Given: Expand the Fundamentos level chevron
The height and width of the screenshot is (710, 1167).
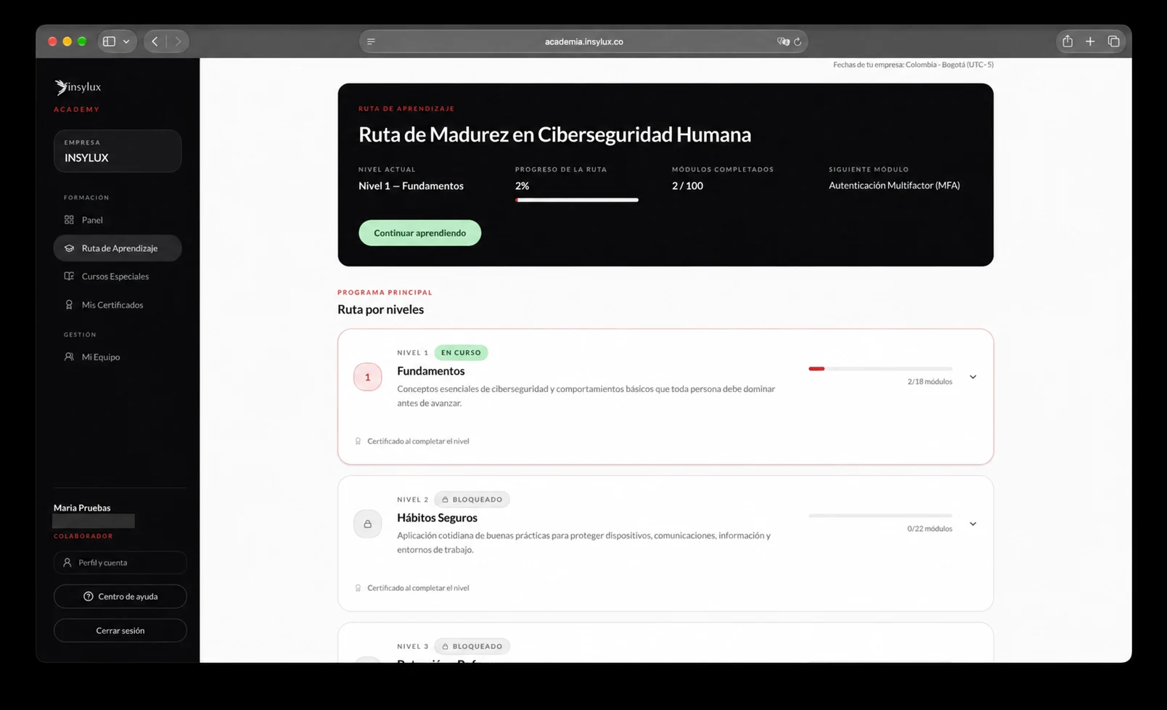Looking at the screenshot, I should [972, 377].
